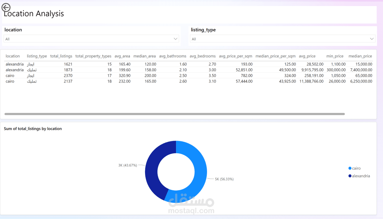Select median_area value 158.00
The height and width of the screenshot is (219, 383).
pyautogui.click(x=151, y=70)
